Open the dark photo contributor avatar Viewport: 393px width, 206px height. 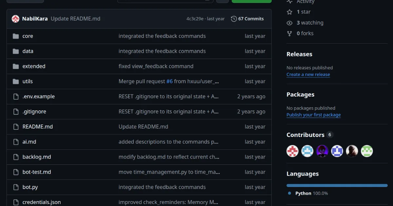(352, 151)
